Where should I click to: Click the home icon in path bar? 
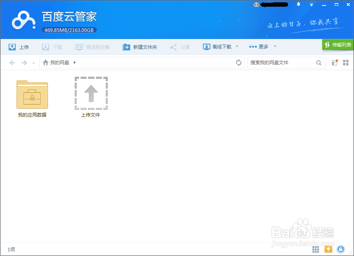click(x=46, y=62)
